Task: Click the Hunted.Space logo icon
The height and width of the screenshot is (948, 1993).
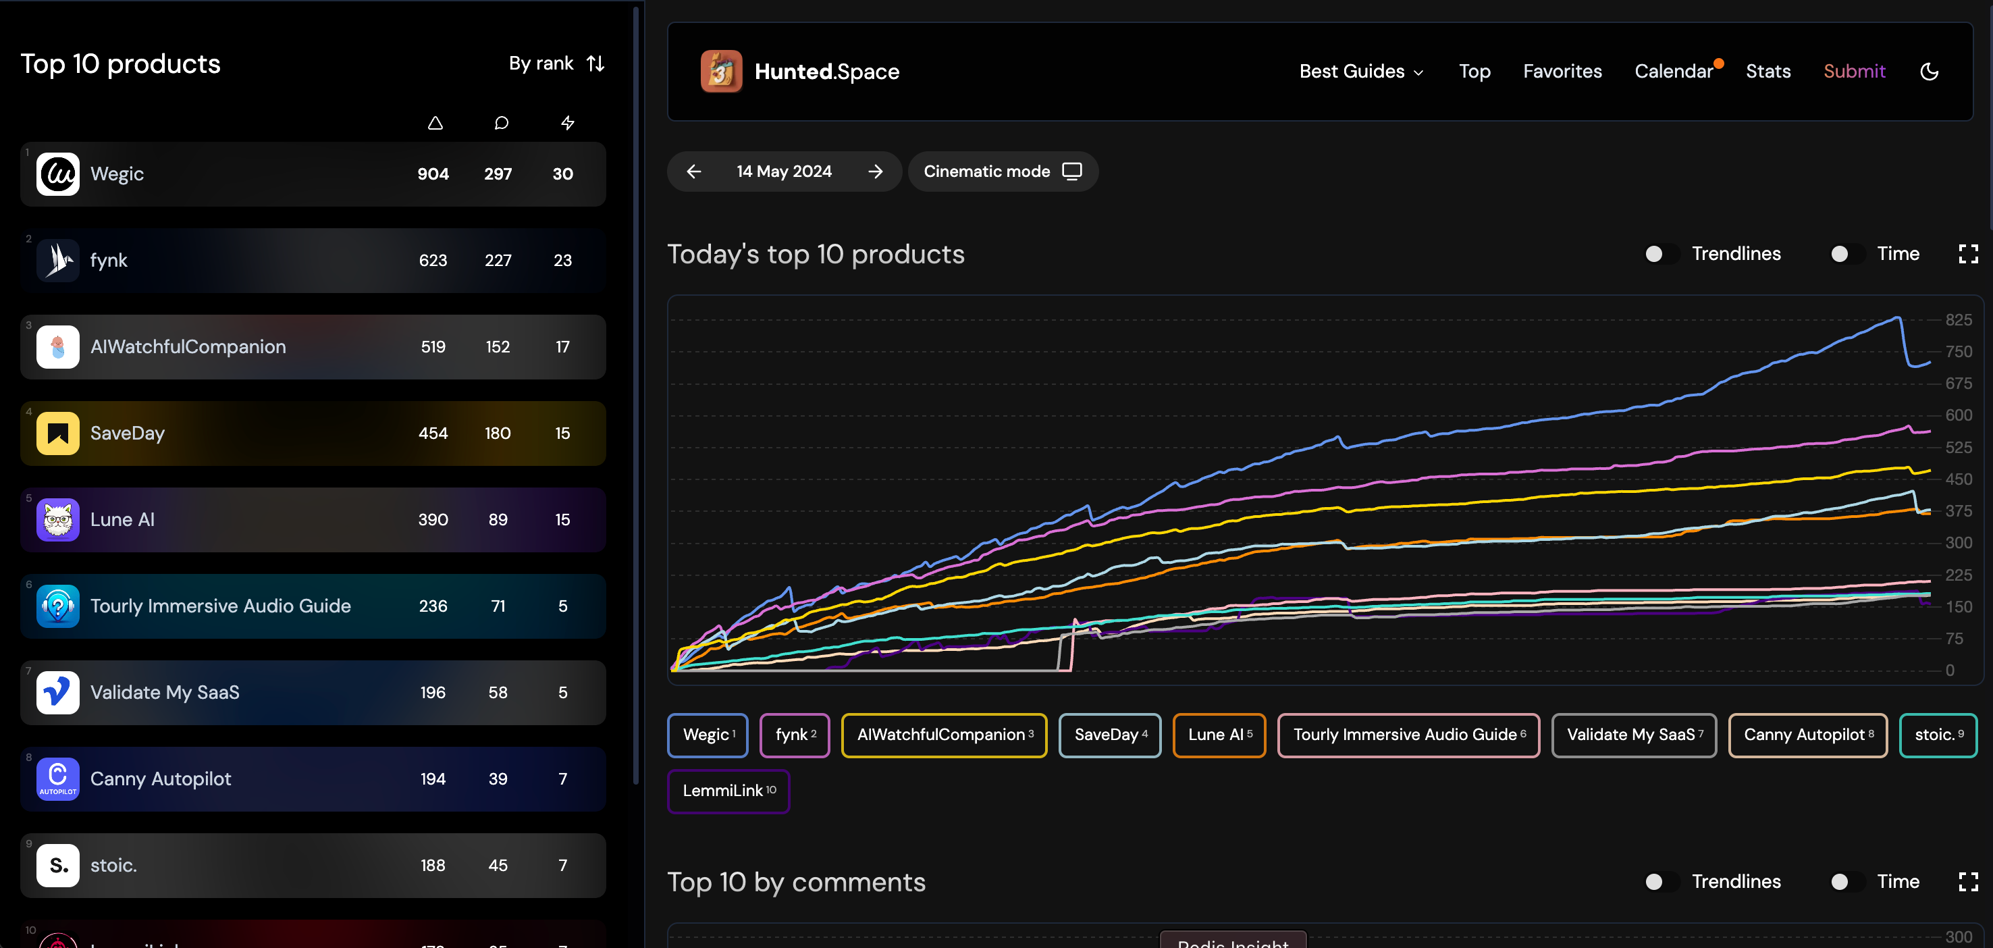Action: click(721, 71)
